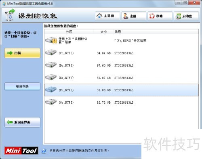
Task: Click the lifebuoy icon on 帮助
Action: tap(152, 16)
